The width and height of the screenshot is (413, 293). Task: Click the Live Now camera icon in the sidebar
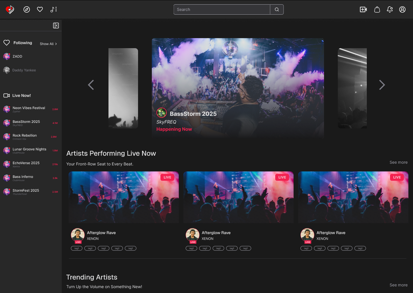[7, 95]
